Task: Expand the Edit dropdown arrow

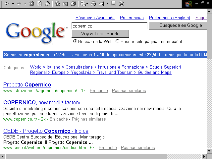Action: pyautogui.click(x=107, y=4)
